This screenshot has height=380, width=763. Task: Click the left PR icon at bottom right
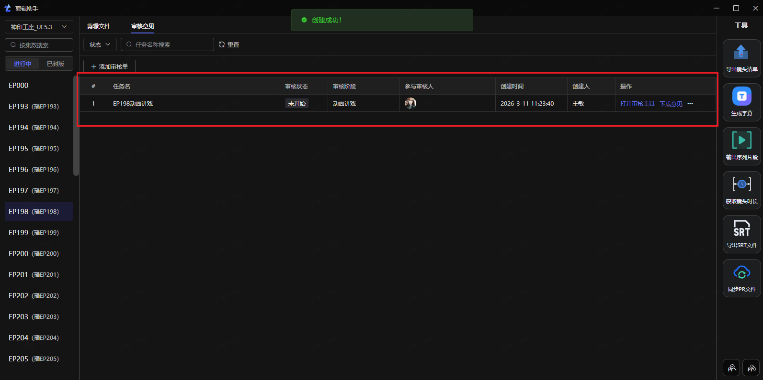[x=731, y=368]
